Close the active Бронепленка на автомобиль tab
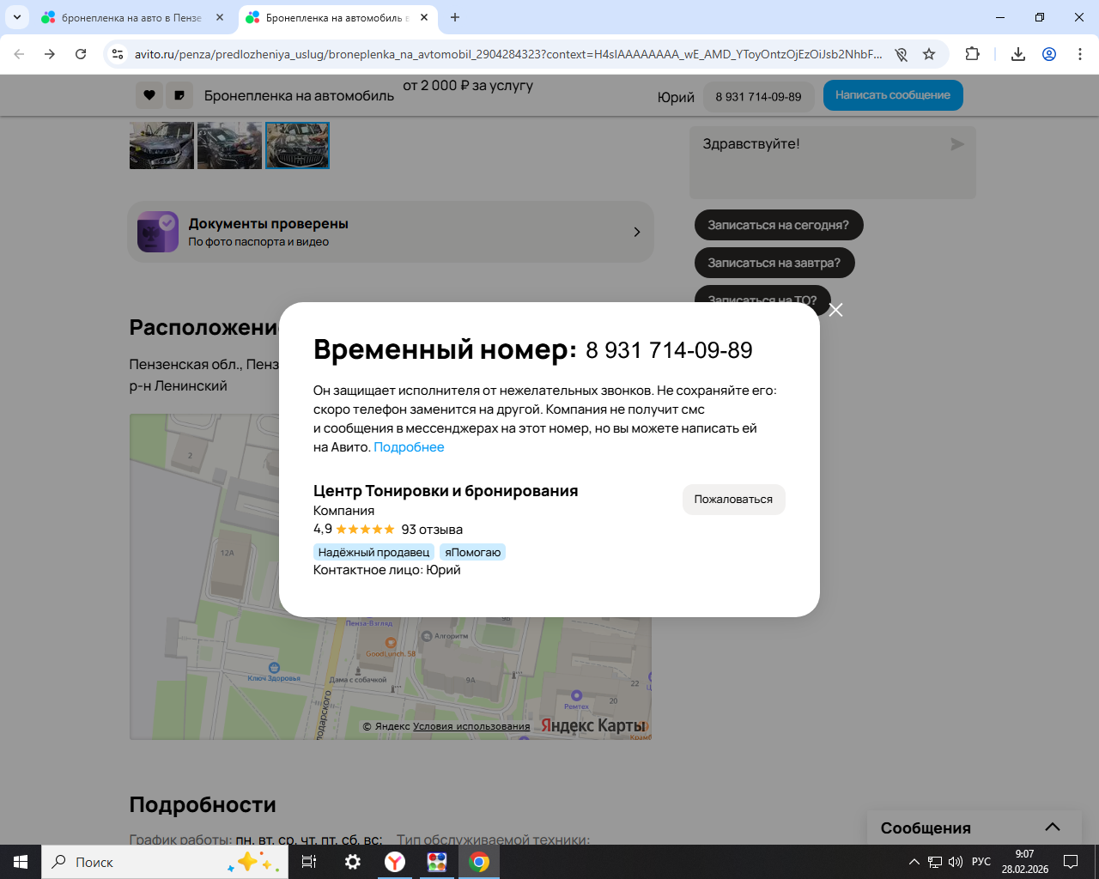This screenshot has width=1099, height=879. [424, 17]
